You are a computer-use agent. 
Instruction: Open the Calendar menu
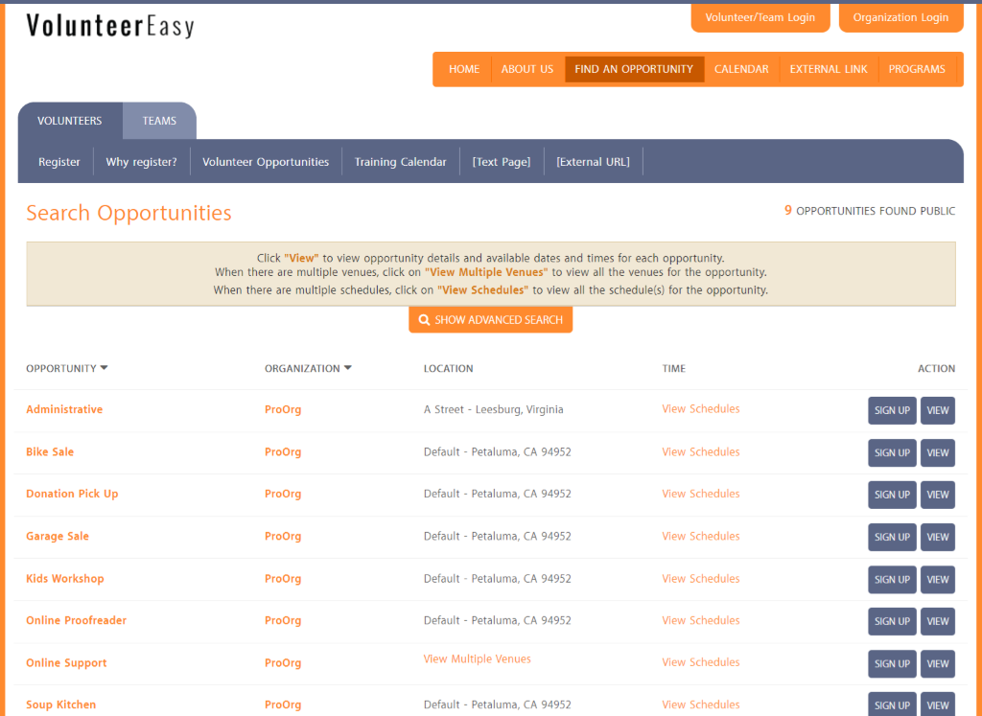point(741,69)
